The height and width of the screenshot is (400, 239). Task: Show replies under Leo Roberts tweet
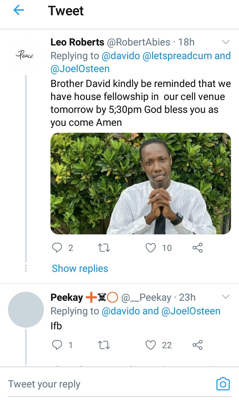pos(80,269)
